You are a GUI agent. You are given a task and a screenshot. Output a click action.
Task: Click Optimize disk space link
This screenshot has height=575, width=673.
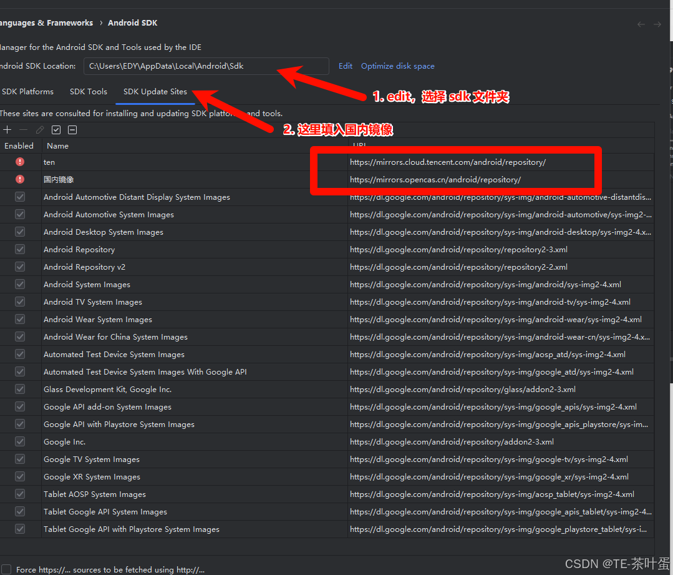[398, 66]
